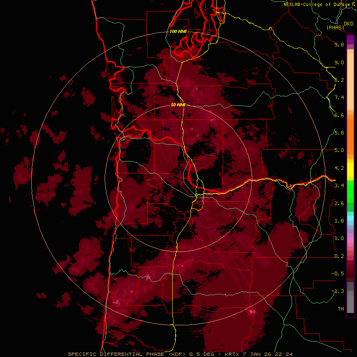Click the 1.0 legend value
Viewport: 357px width, 357px height.
(339, 238)
